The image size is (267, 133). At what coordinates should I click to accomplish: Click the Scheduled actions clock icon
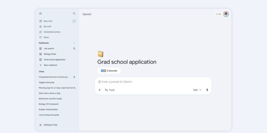click(x=40, y=32)
